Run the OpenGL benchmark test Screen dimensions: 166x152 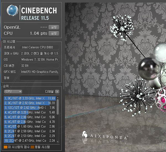pyautogui.click(x=54, y=27)
